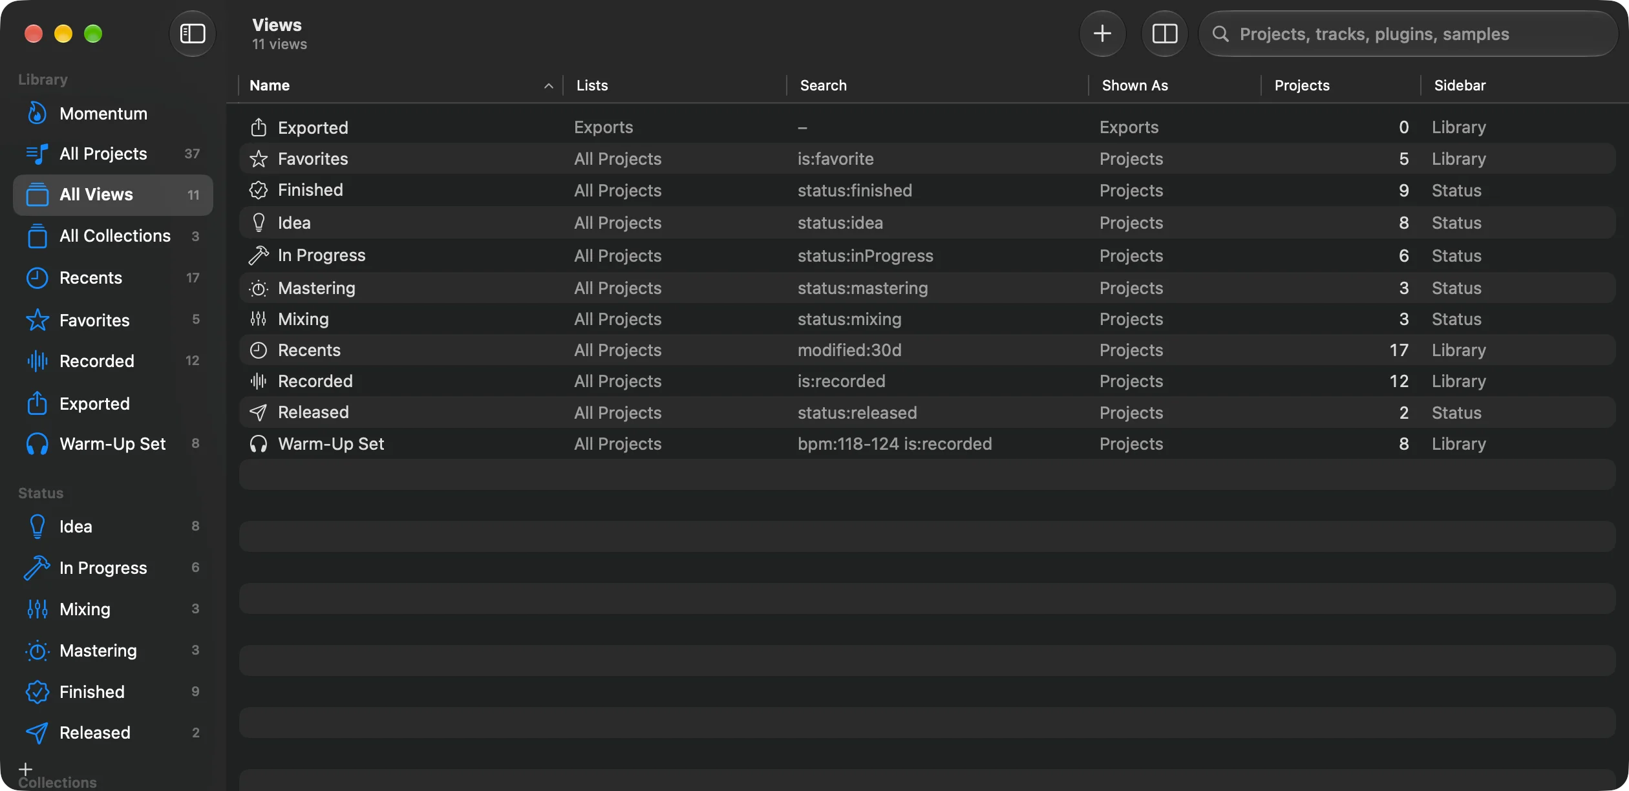
Task: Click the status:inProgress search cell
Action: tap(865, 256)
